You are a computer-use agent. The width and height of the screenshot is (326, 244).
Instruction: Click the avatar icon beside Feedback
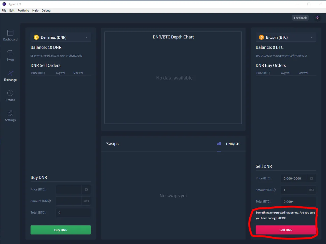[x=317, y=18]
